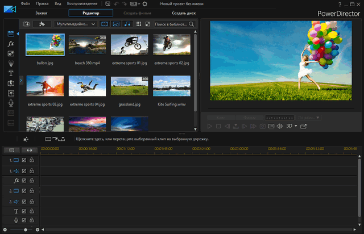The width and height of the screenshot is (364, 234).
Task: Expand the library side panel chevron
Action: tap(21, 80)
